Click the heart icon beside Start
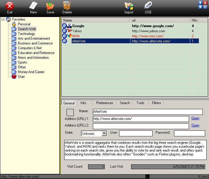Image resolution: width=209 pixels, height=179 pixels. tap(14, 77)
